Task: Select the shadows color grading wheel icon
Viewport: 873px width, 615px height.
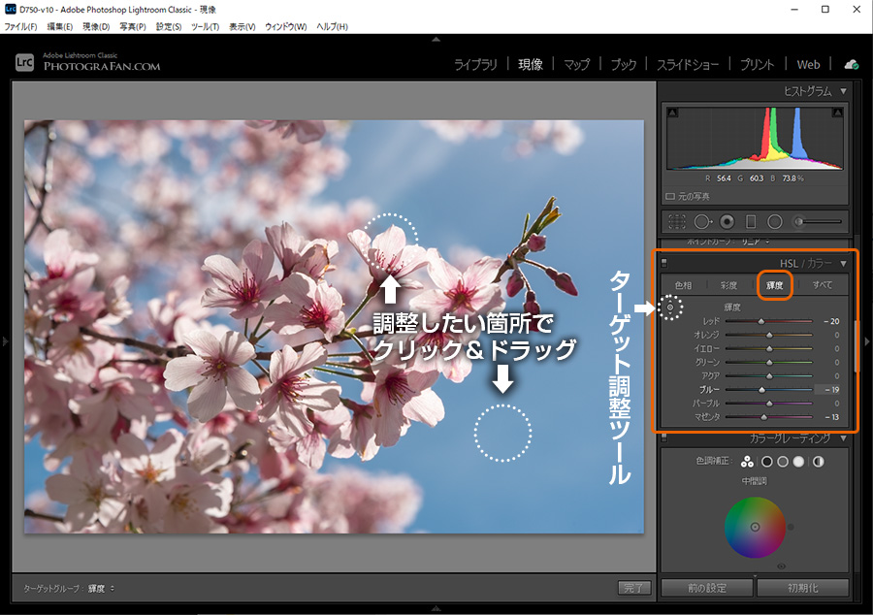Action: tap(766, 462)
